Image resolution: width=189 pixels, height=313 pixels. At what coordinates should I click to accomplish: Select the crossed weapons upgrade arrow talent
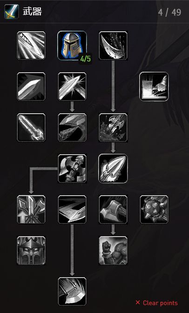point(31,210)
